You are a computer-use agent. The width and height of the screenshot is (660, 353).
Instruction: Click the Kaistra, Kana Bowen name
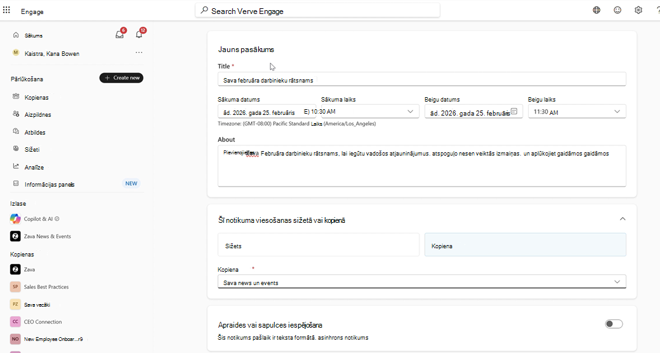[52, 54]
